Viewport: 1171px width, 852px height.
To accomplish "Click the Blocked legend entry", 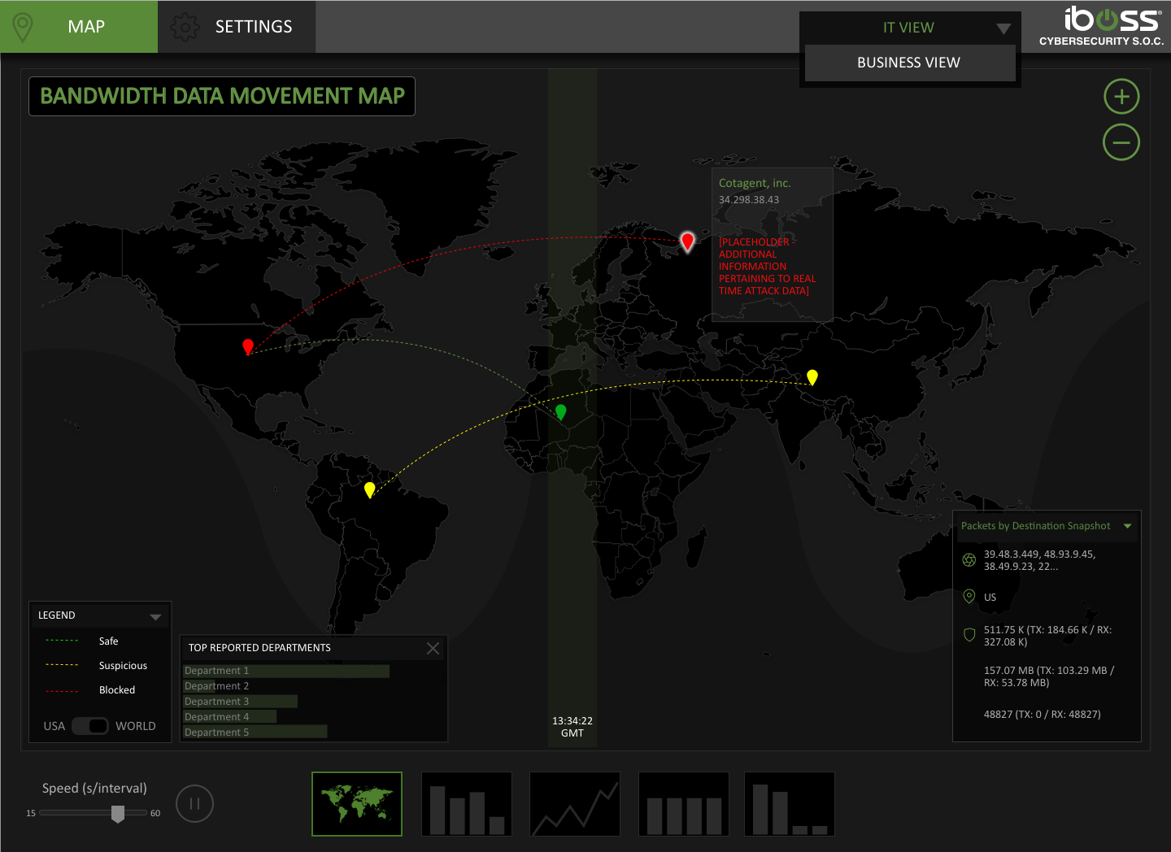I will (117, 690).
